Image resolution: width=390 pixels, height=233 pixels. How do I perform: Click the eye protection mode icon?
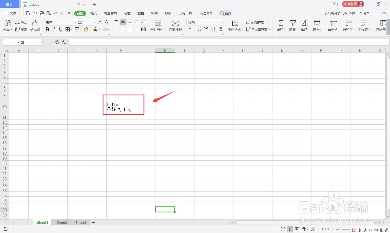point(313,229)
